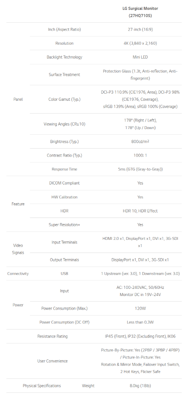Select the DICOM Compliant row label
The image size is (189, 396).
(x=64, y=183)
